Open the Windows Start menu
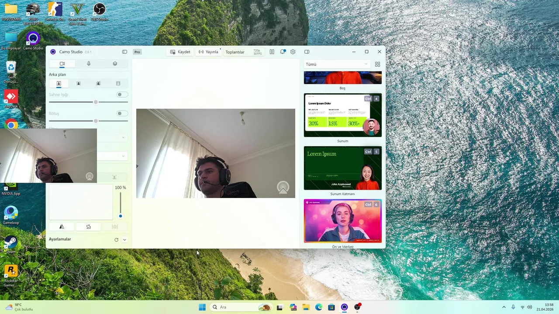 point(202,307)
